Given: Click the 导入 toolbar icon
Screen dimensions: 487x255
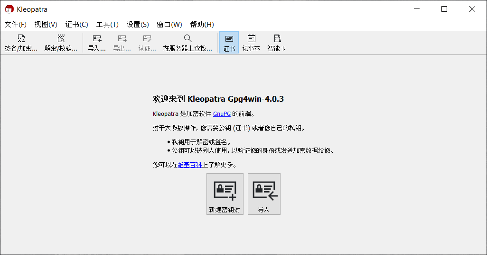Looking at the screenshot, I should (x=97, y=43).
